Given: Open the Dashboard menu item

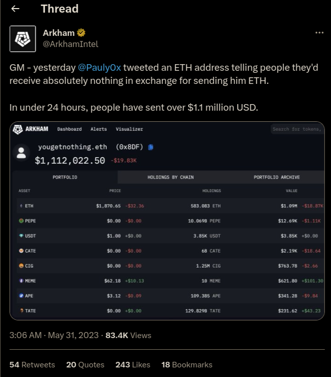Looking at the screenshot, I should click(x=69, y=129).
